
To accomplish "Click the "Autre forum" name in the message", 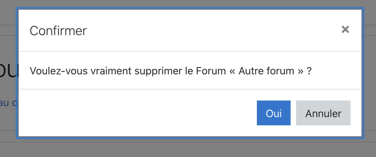I will tap(266, 71).
